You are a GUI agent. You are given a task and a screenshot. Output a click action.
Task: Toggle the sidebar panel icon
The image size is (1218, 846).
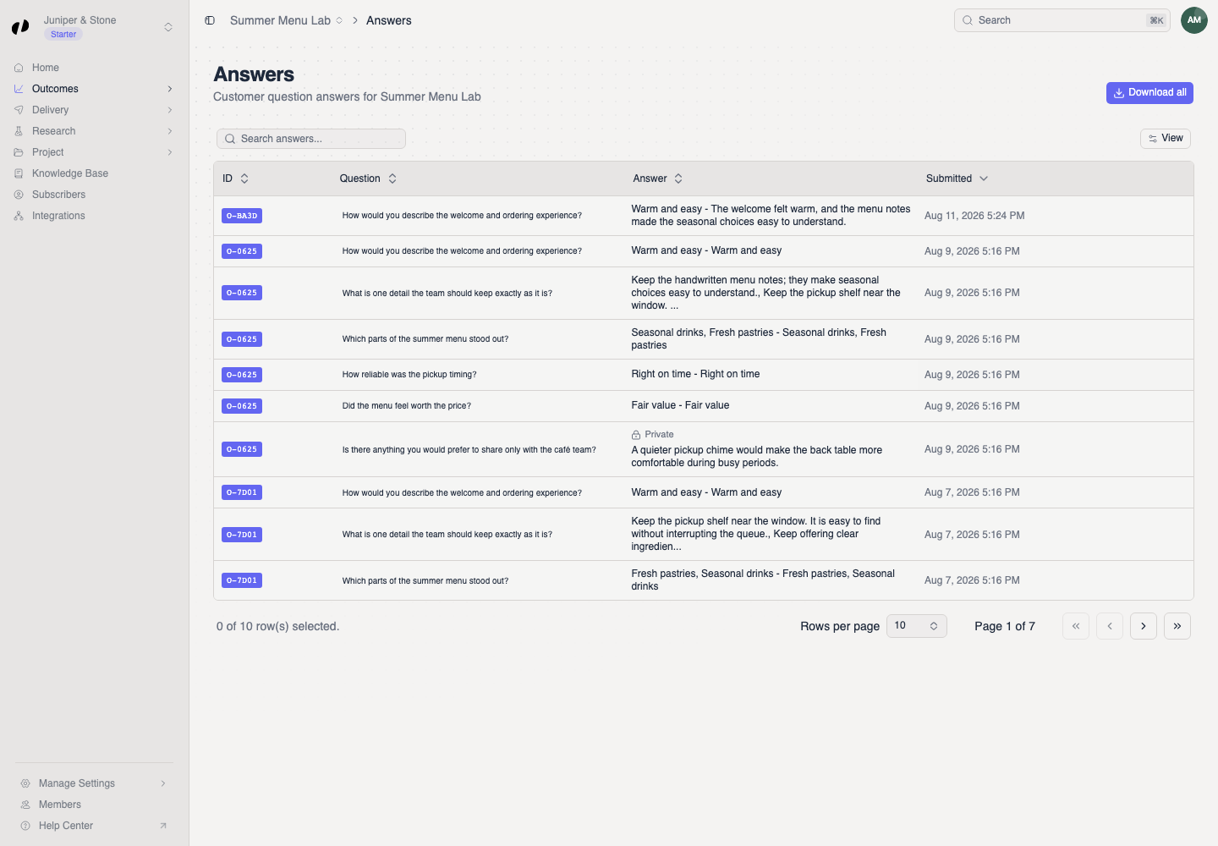(x=210, y=20)
